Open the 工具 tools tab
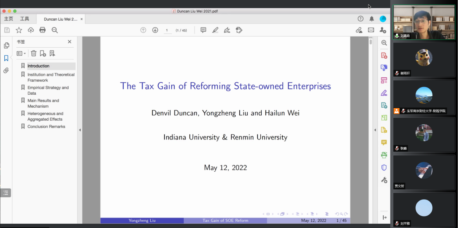This screenshot has height=228, width=458. click(x=25, y=19)
